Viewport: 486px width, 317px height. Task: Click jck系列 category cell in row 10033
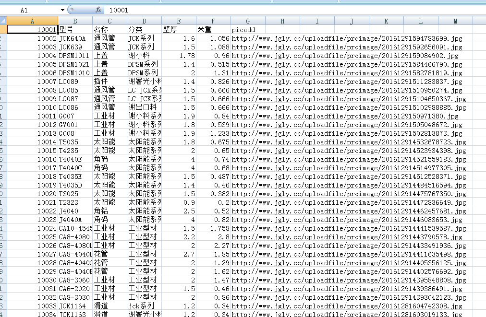(x=144, y=306)
